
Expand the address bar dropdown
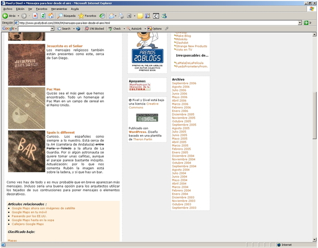[300, 23]
